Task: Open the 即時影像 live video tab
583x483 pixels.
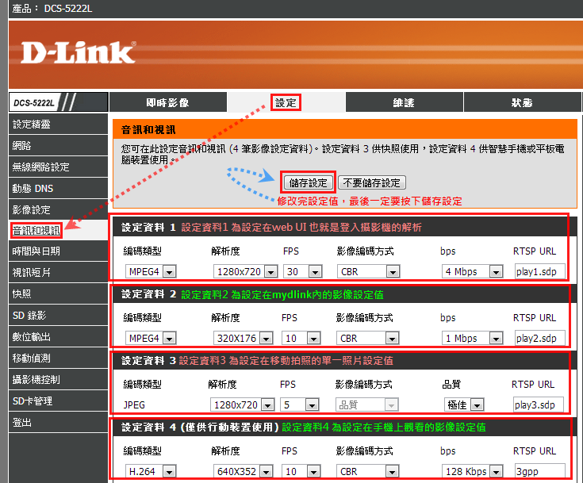Action: (168, 102)
